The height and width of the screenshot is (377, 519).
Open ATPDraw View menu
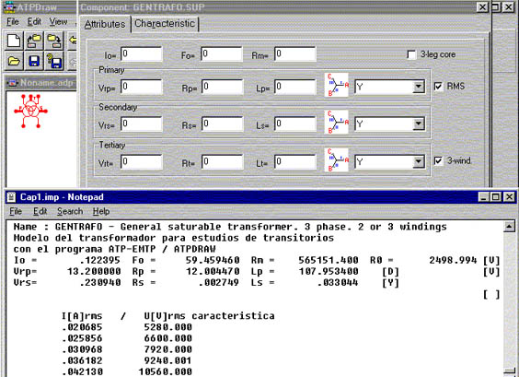click(58, 22)
